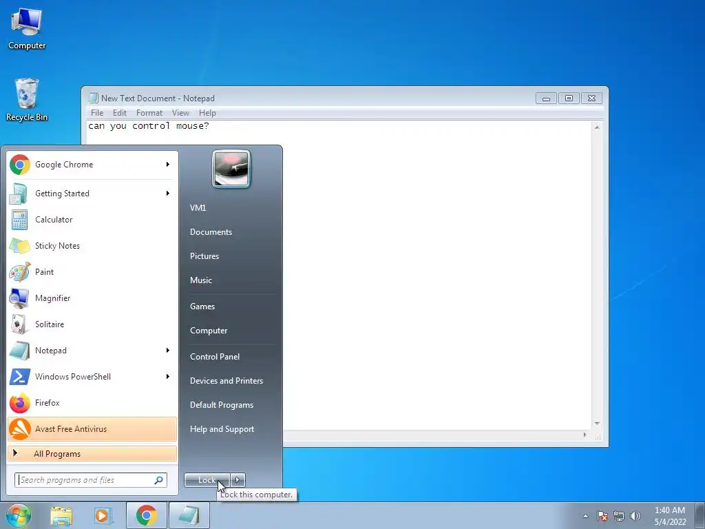Image resolution: width=705 pixels, height=529 pixels.
Task: Open network status tray icon
Action: click(619, 516)
